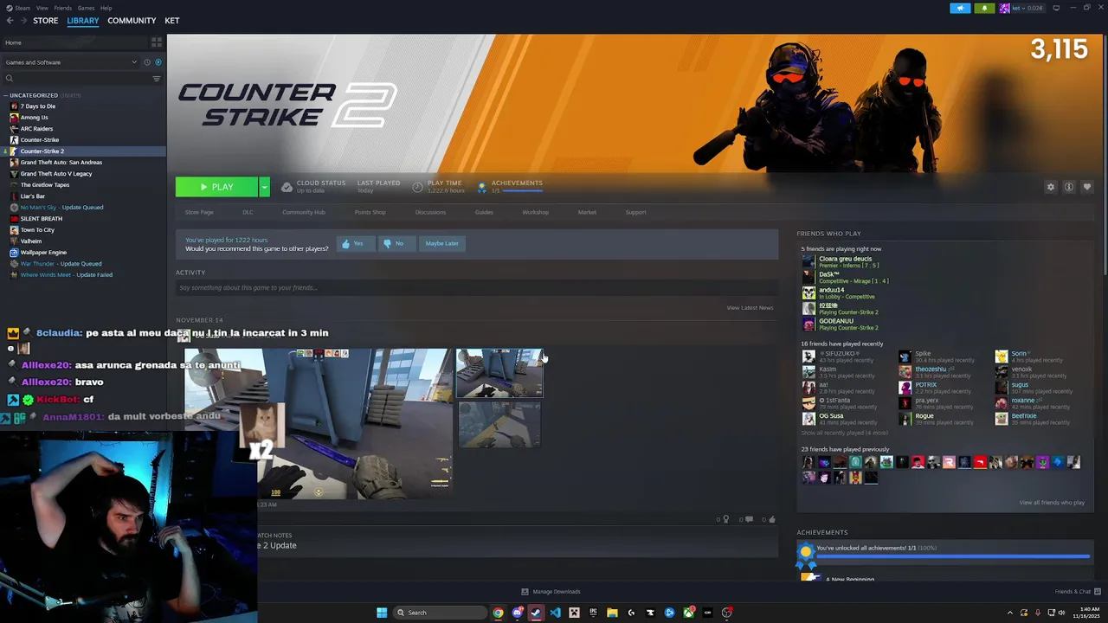Open the Steam menu
This screenshot has width=1108, height=623.
(x=21, y=8)
